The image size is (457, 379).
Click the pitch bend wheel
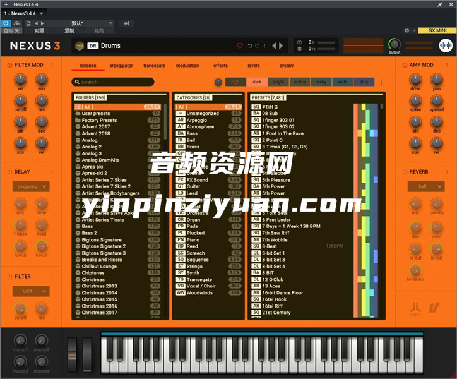[x=72, y=355]
